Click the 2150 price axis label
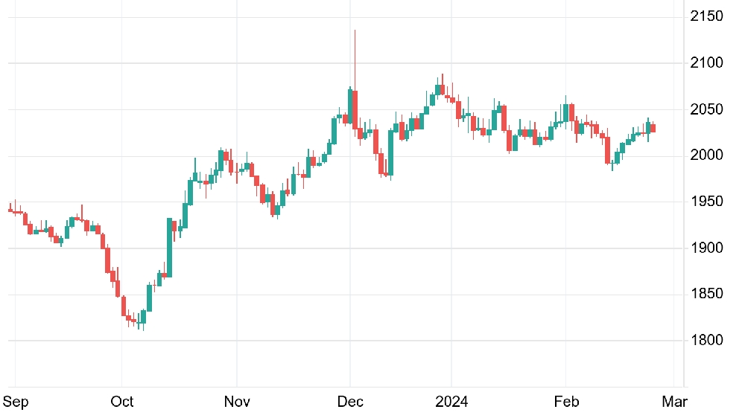 [x=706, y=16]
